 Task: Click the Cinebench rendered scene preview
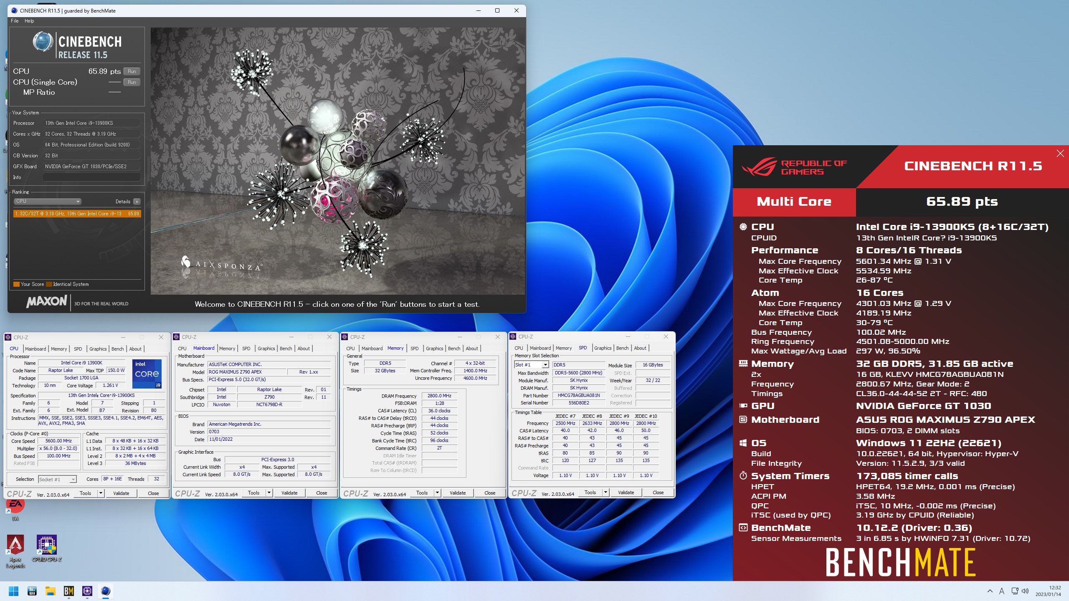click(x=338, y=161)
